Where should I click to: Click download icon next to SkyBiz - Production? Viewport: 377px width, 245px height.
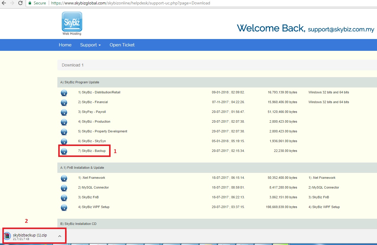click(64, 122)
